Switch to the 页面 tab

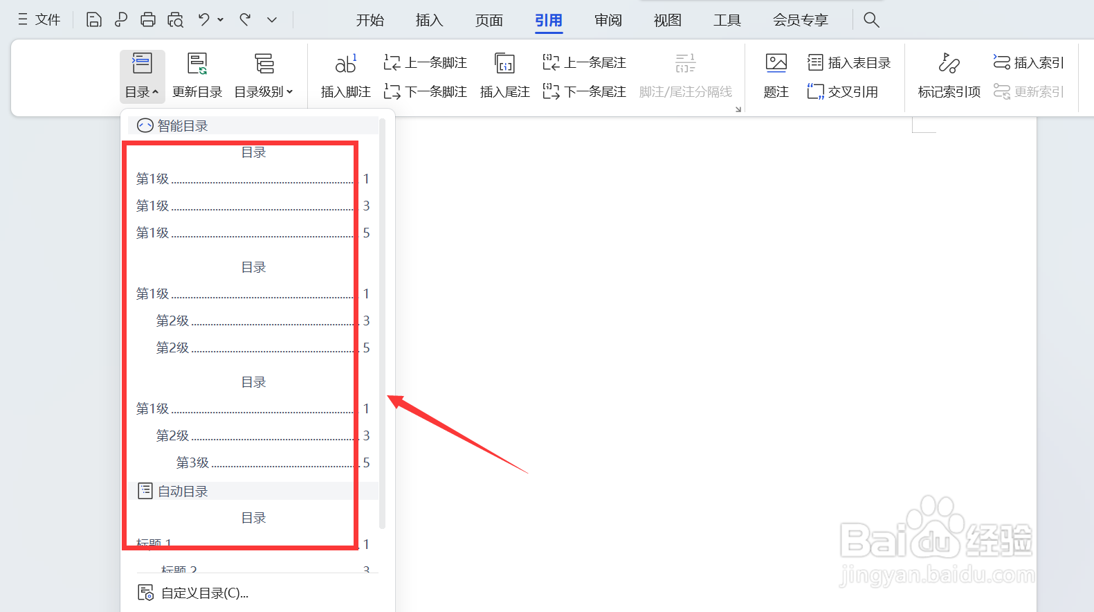(489, 20)
